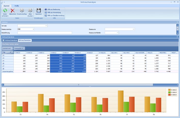Open quick access toolbar dropdown arrow
This screenshot has height=118, width=180.
[4, 2]
